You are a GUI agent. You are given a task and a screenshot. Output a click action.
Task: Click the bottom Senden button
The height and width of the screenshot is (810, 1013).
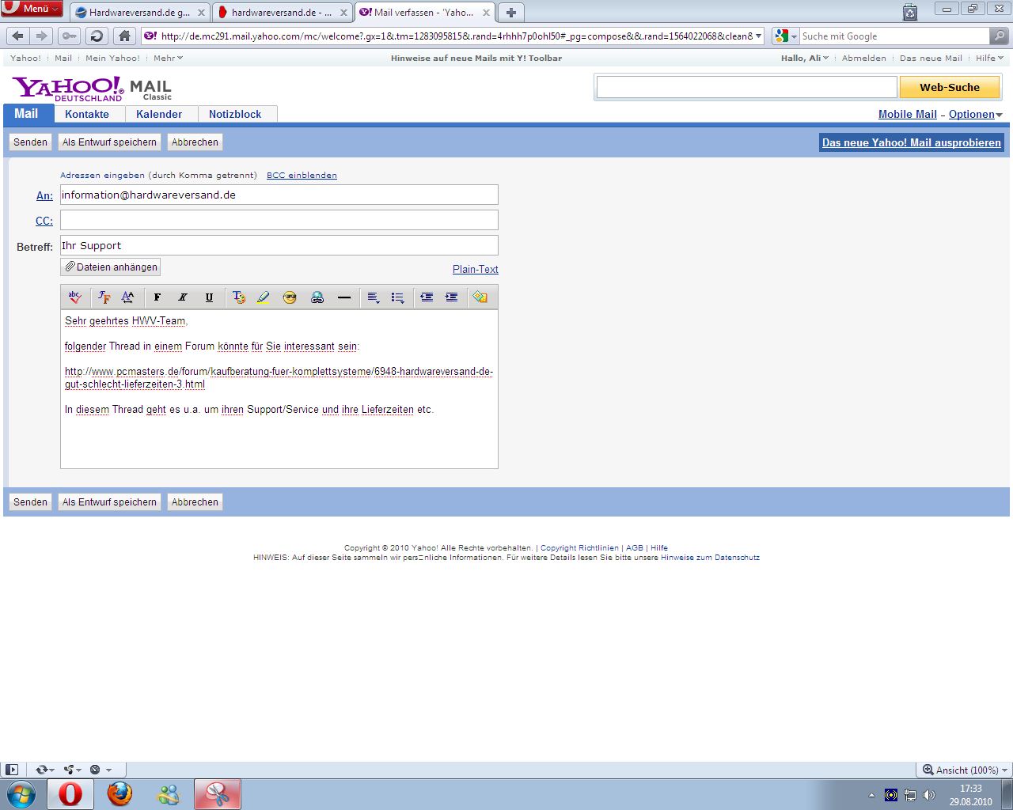(31, 502)
